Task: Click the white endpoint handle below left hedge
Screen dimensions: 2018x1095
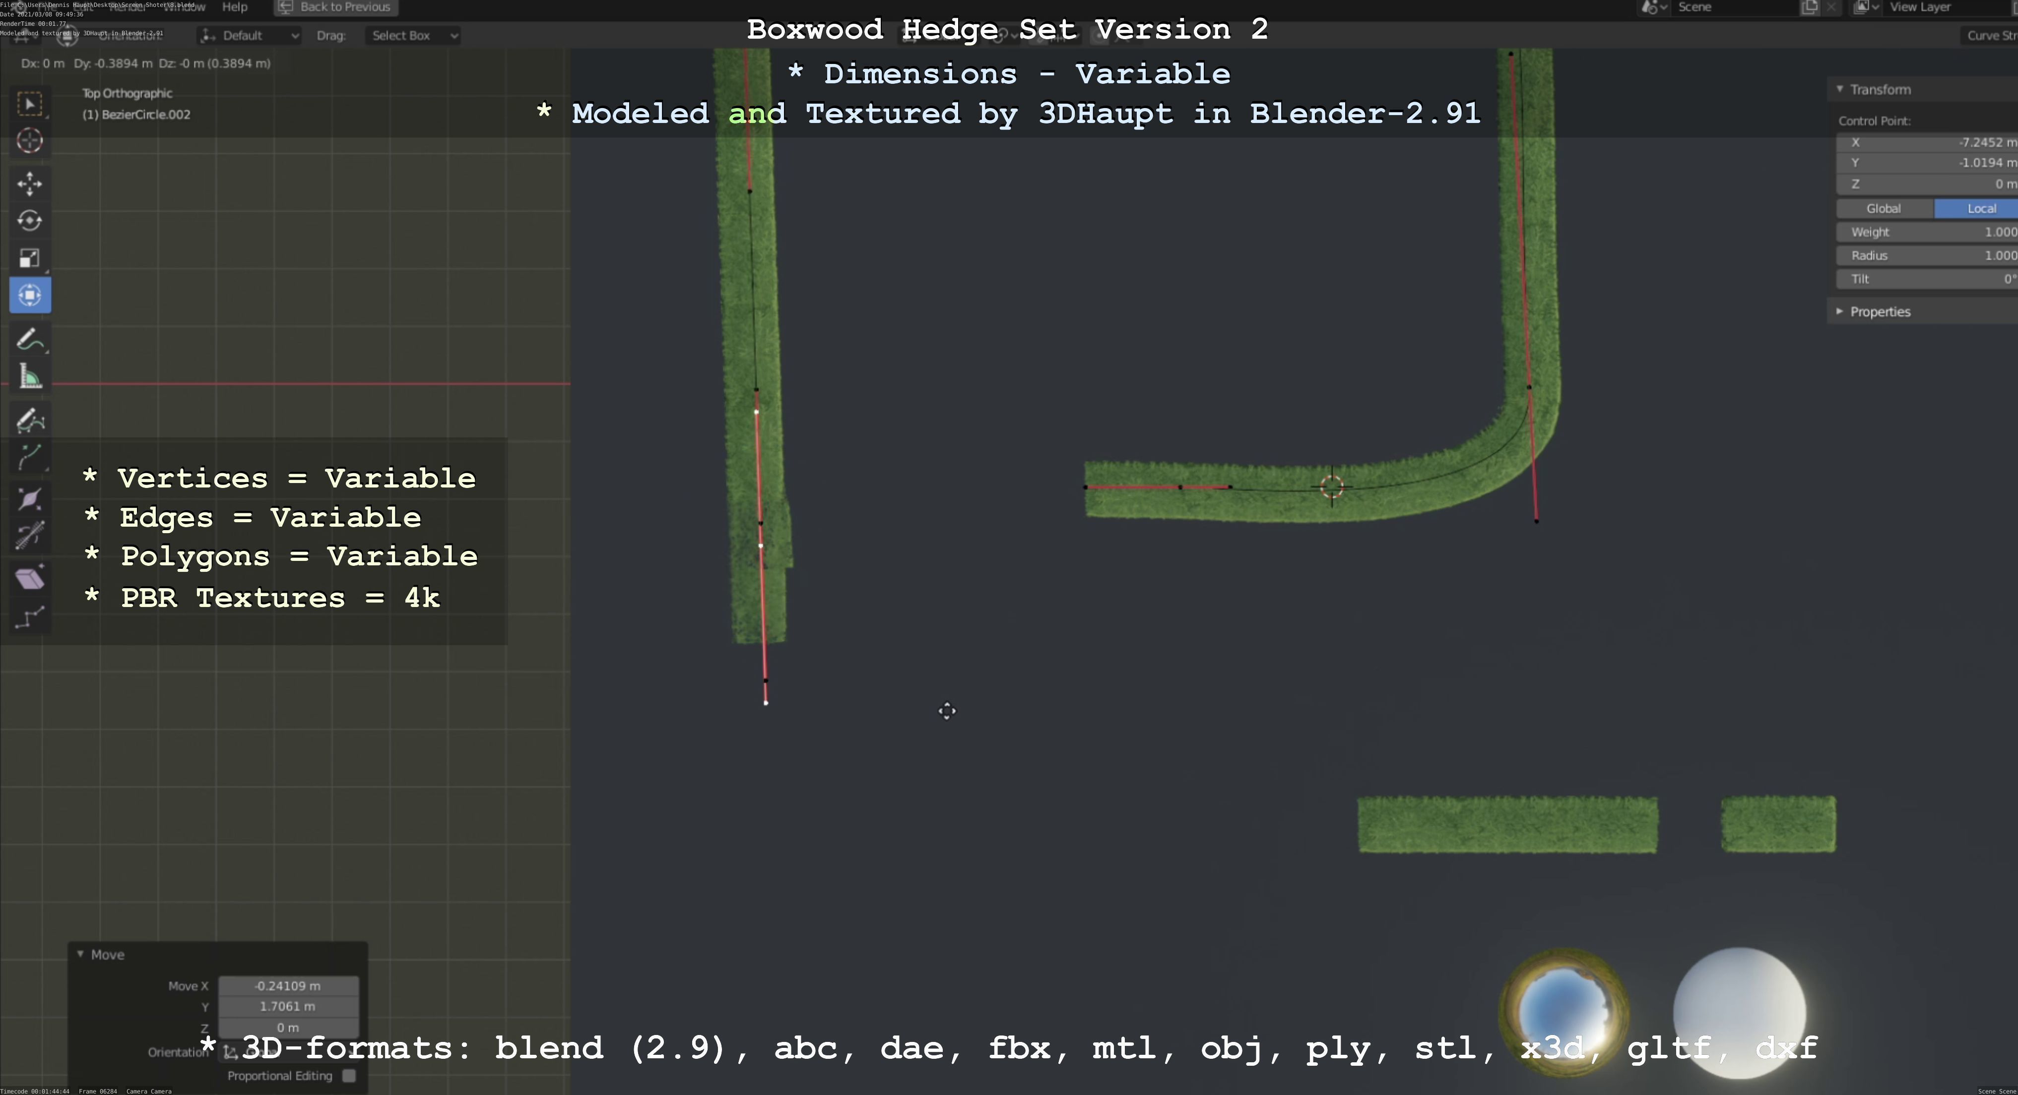Action: pyautogui.click(x=765, y=702)
